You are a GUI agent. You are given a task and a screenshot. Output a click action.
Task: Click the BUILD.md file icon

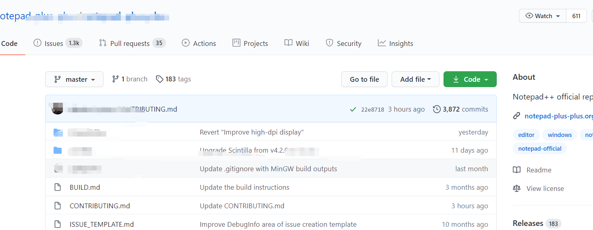58,187
